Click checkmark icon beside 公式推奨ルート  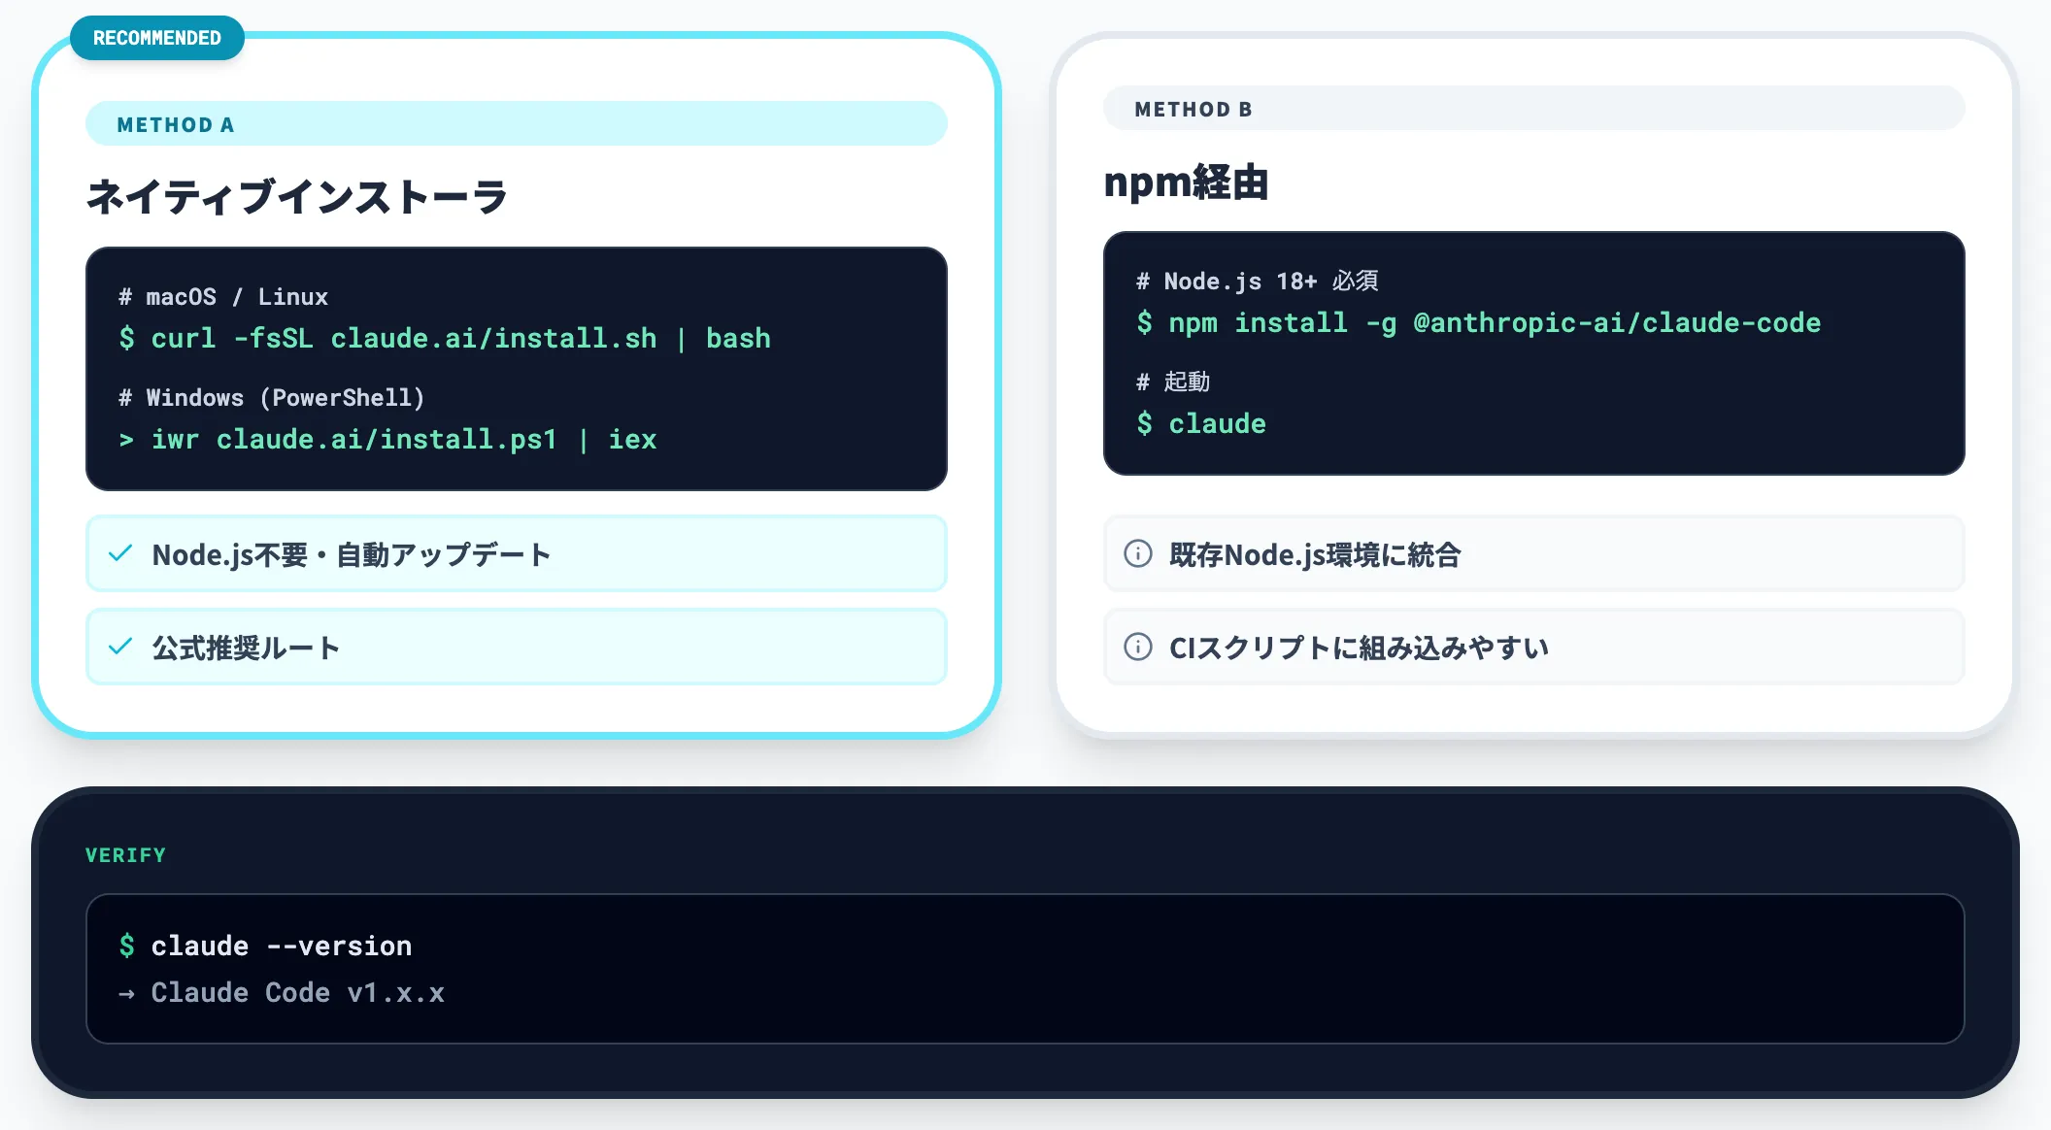pyautogui.click(x=120, y=648)
